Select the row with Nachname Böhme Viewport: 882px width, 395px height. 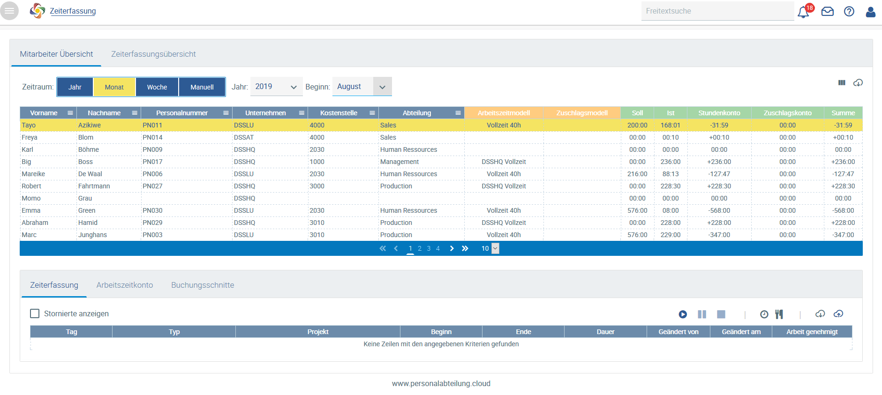pyautogui.click(x=441, y=149)
